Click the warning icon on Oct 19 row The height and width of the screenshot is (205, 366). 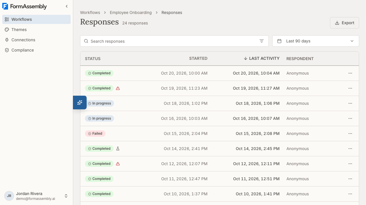coord(118,88)
